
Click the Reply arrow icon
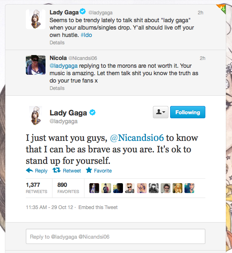[x=30, y=170]
